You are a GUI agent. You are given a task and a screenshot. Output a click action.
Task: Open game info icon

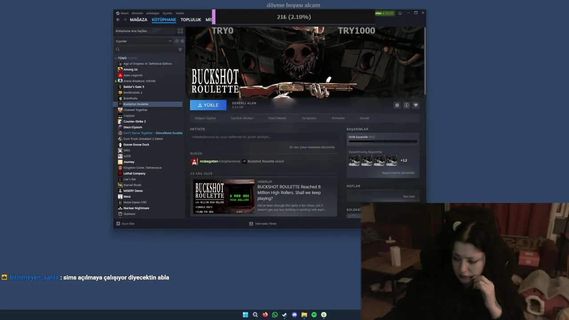click(x=406, y=105)
